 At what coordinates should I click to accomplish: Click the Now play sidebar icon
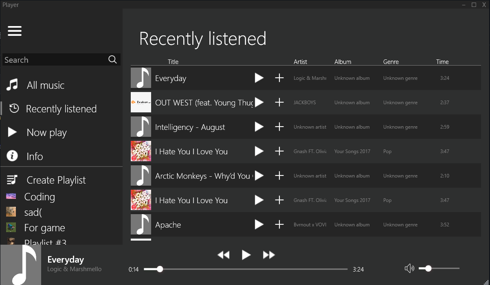pyautogui.click(x=12, y=132)
